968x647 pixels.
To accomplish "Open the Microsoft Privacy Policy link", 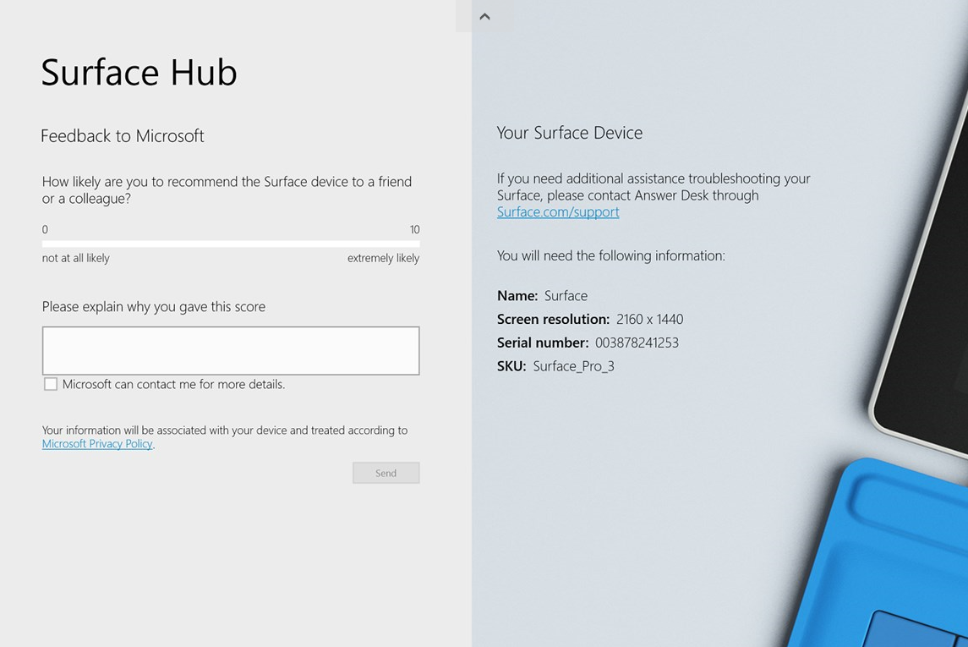I will pyautogui.click(x=96, y=443).
